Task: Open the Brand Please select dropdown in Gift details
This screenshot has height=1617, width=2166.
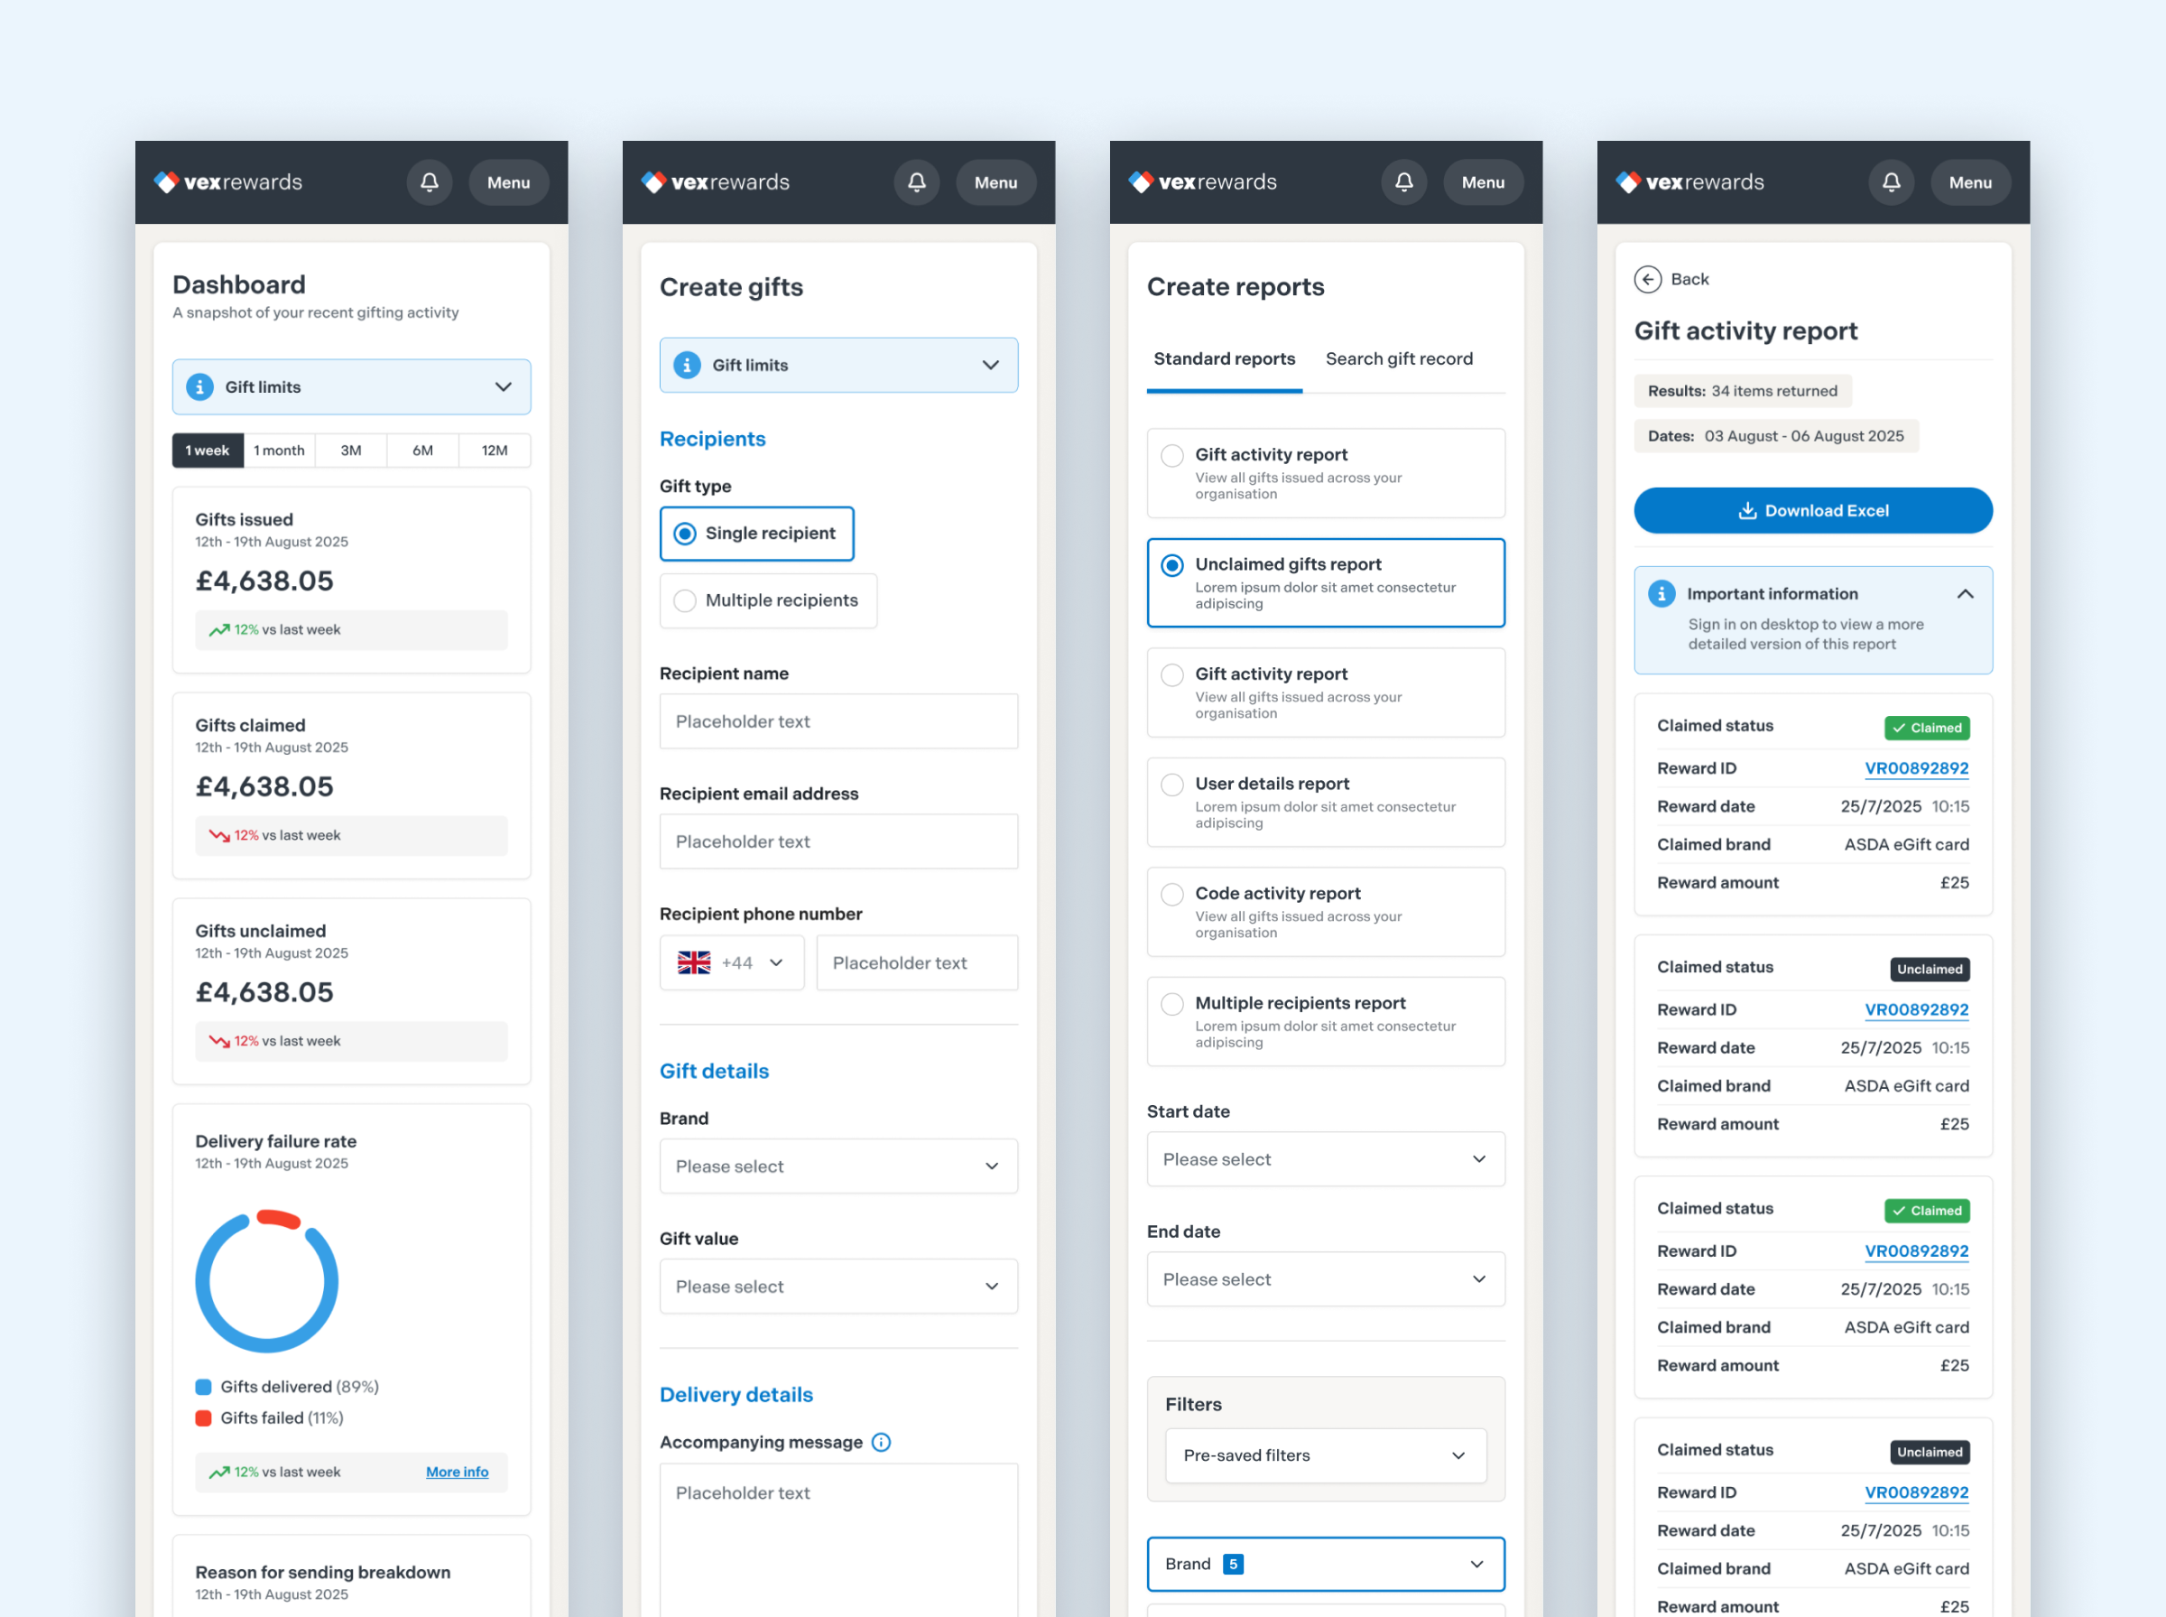Action: pos(838,1166)
